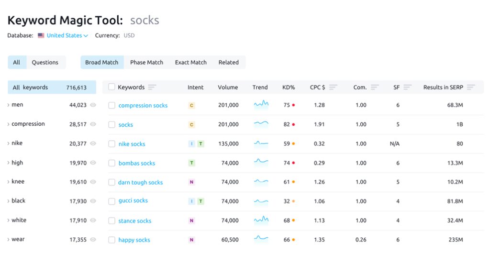Image resolution: width=490 pixels, height=265 pixels.
Task: Check the box for bombas socks
Action: point(111,163)
